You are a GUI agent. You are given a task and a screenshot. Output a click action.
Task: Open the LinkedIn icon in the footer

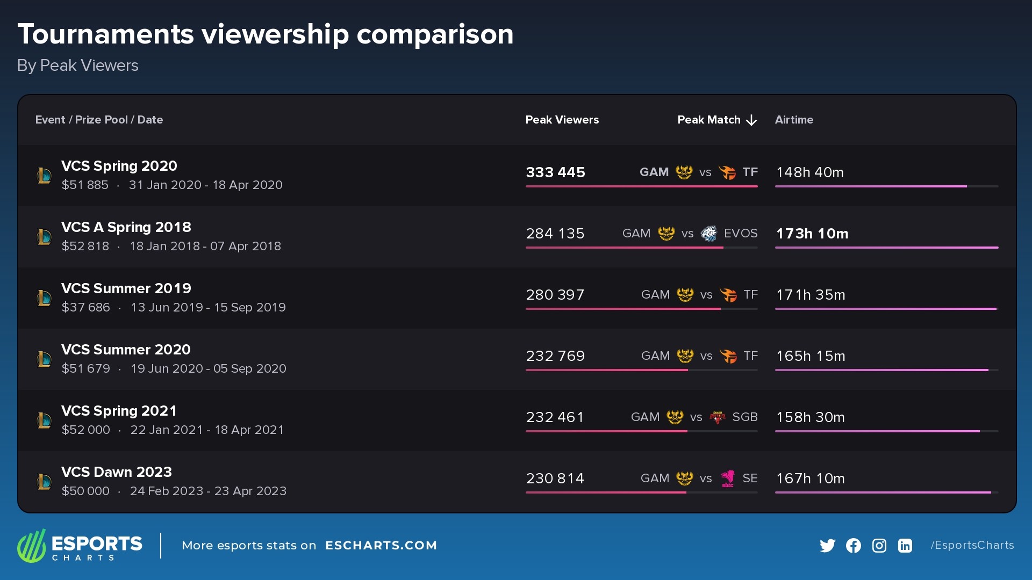click(905, 545)
